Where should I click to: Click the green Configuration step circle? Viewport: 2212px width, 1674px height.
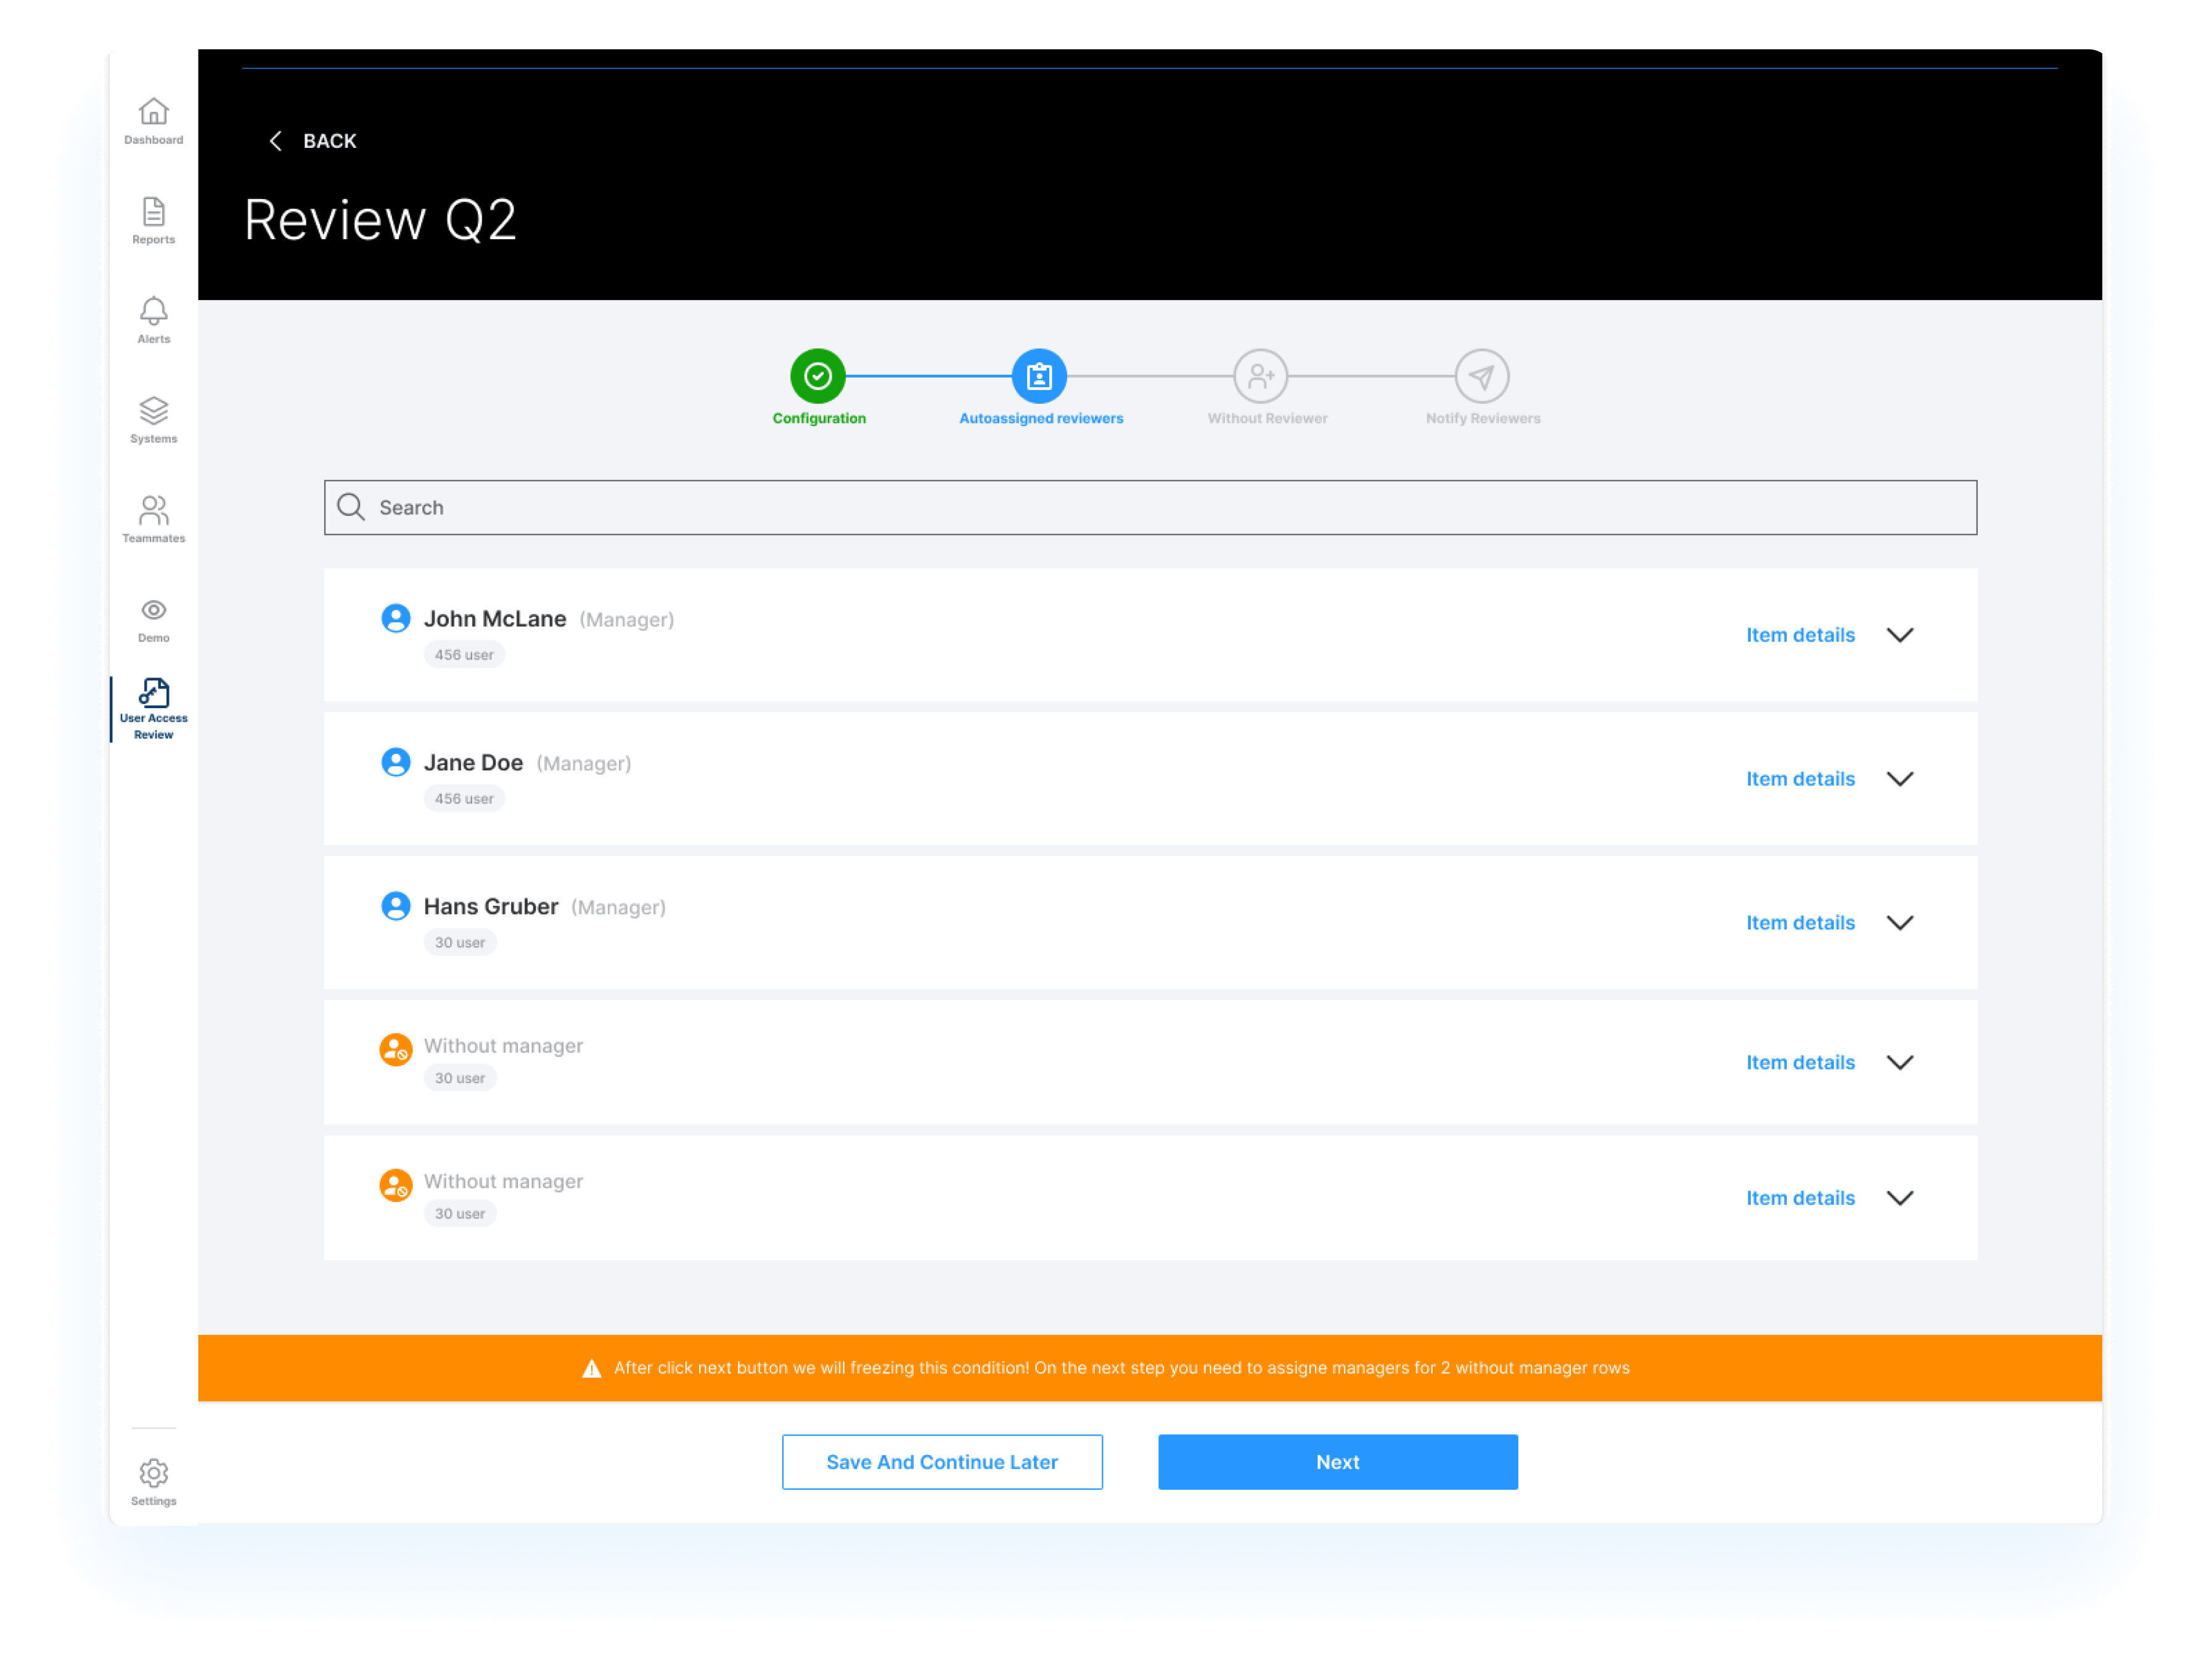(818, 376)
